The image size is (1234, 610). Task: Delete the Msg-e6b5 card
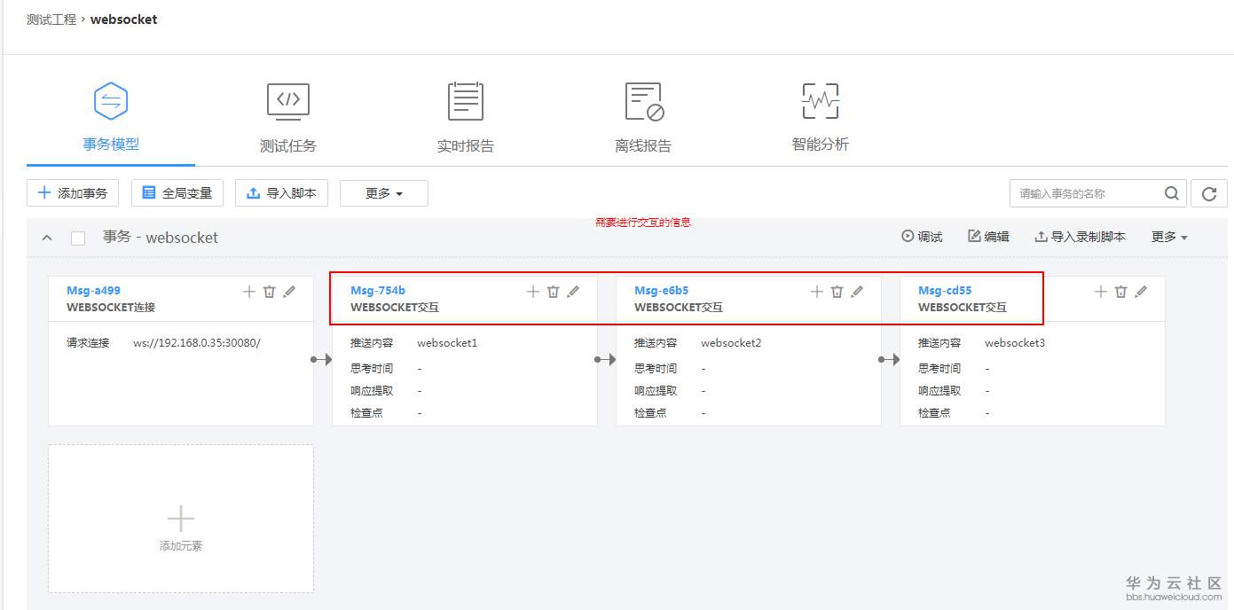point(837,291)
